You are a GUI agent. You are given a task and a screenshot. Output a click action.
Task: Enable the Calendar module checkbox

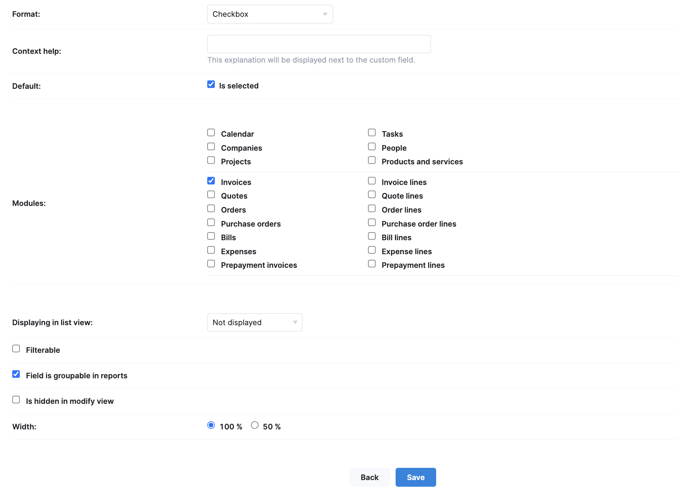[211, 133]
